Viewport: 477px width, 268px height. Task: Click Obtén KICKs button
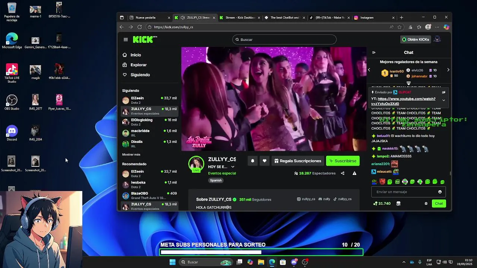(x=415, y=39)
